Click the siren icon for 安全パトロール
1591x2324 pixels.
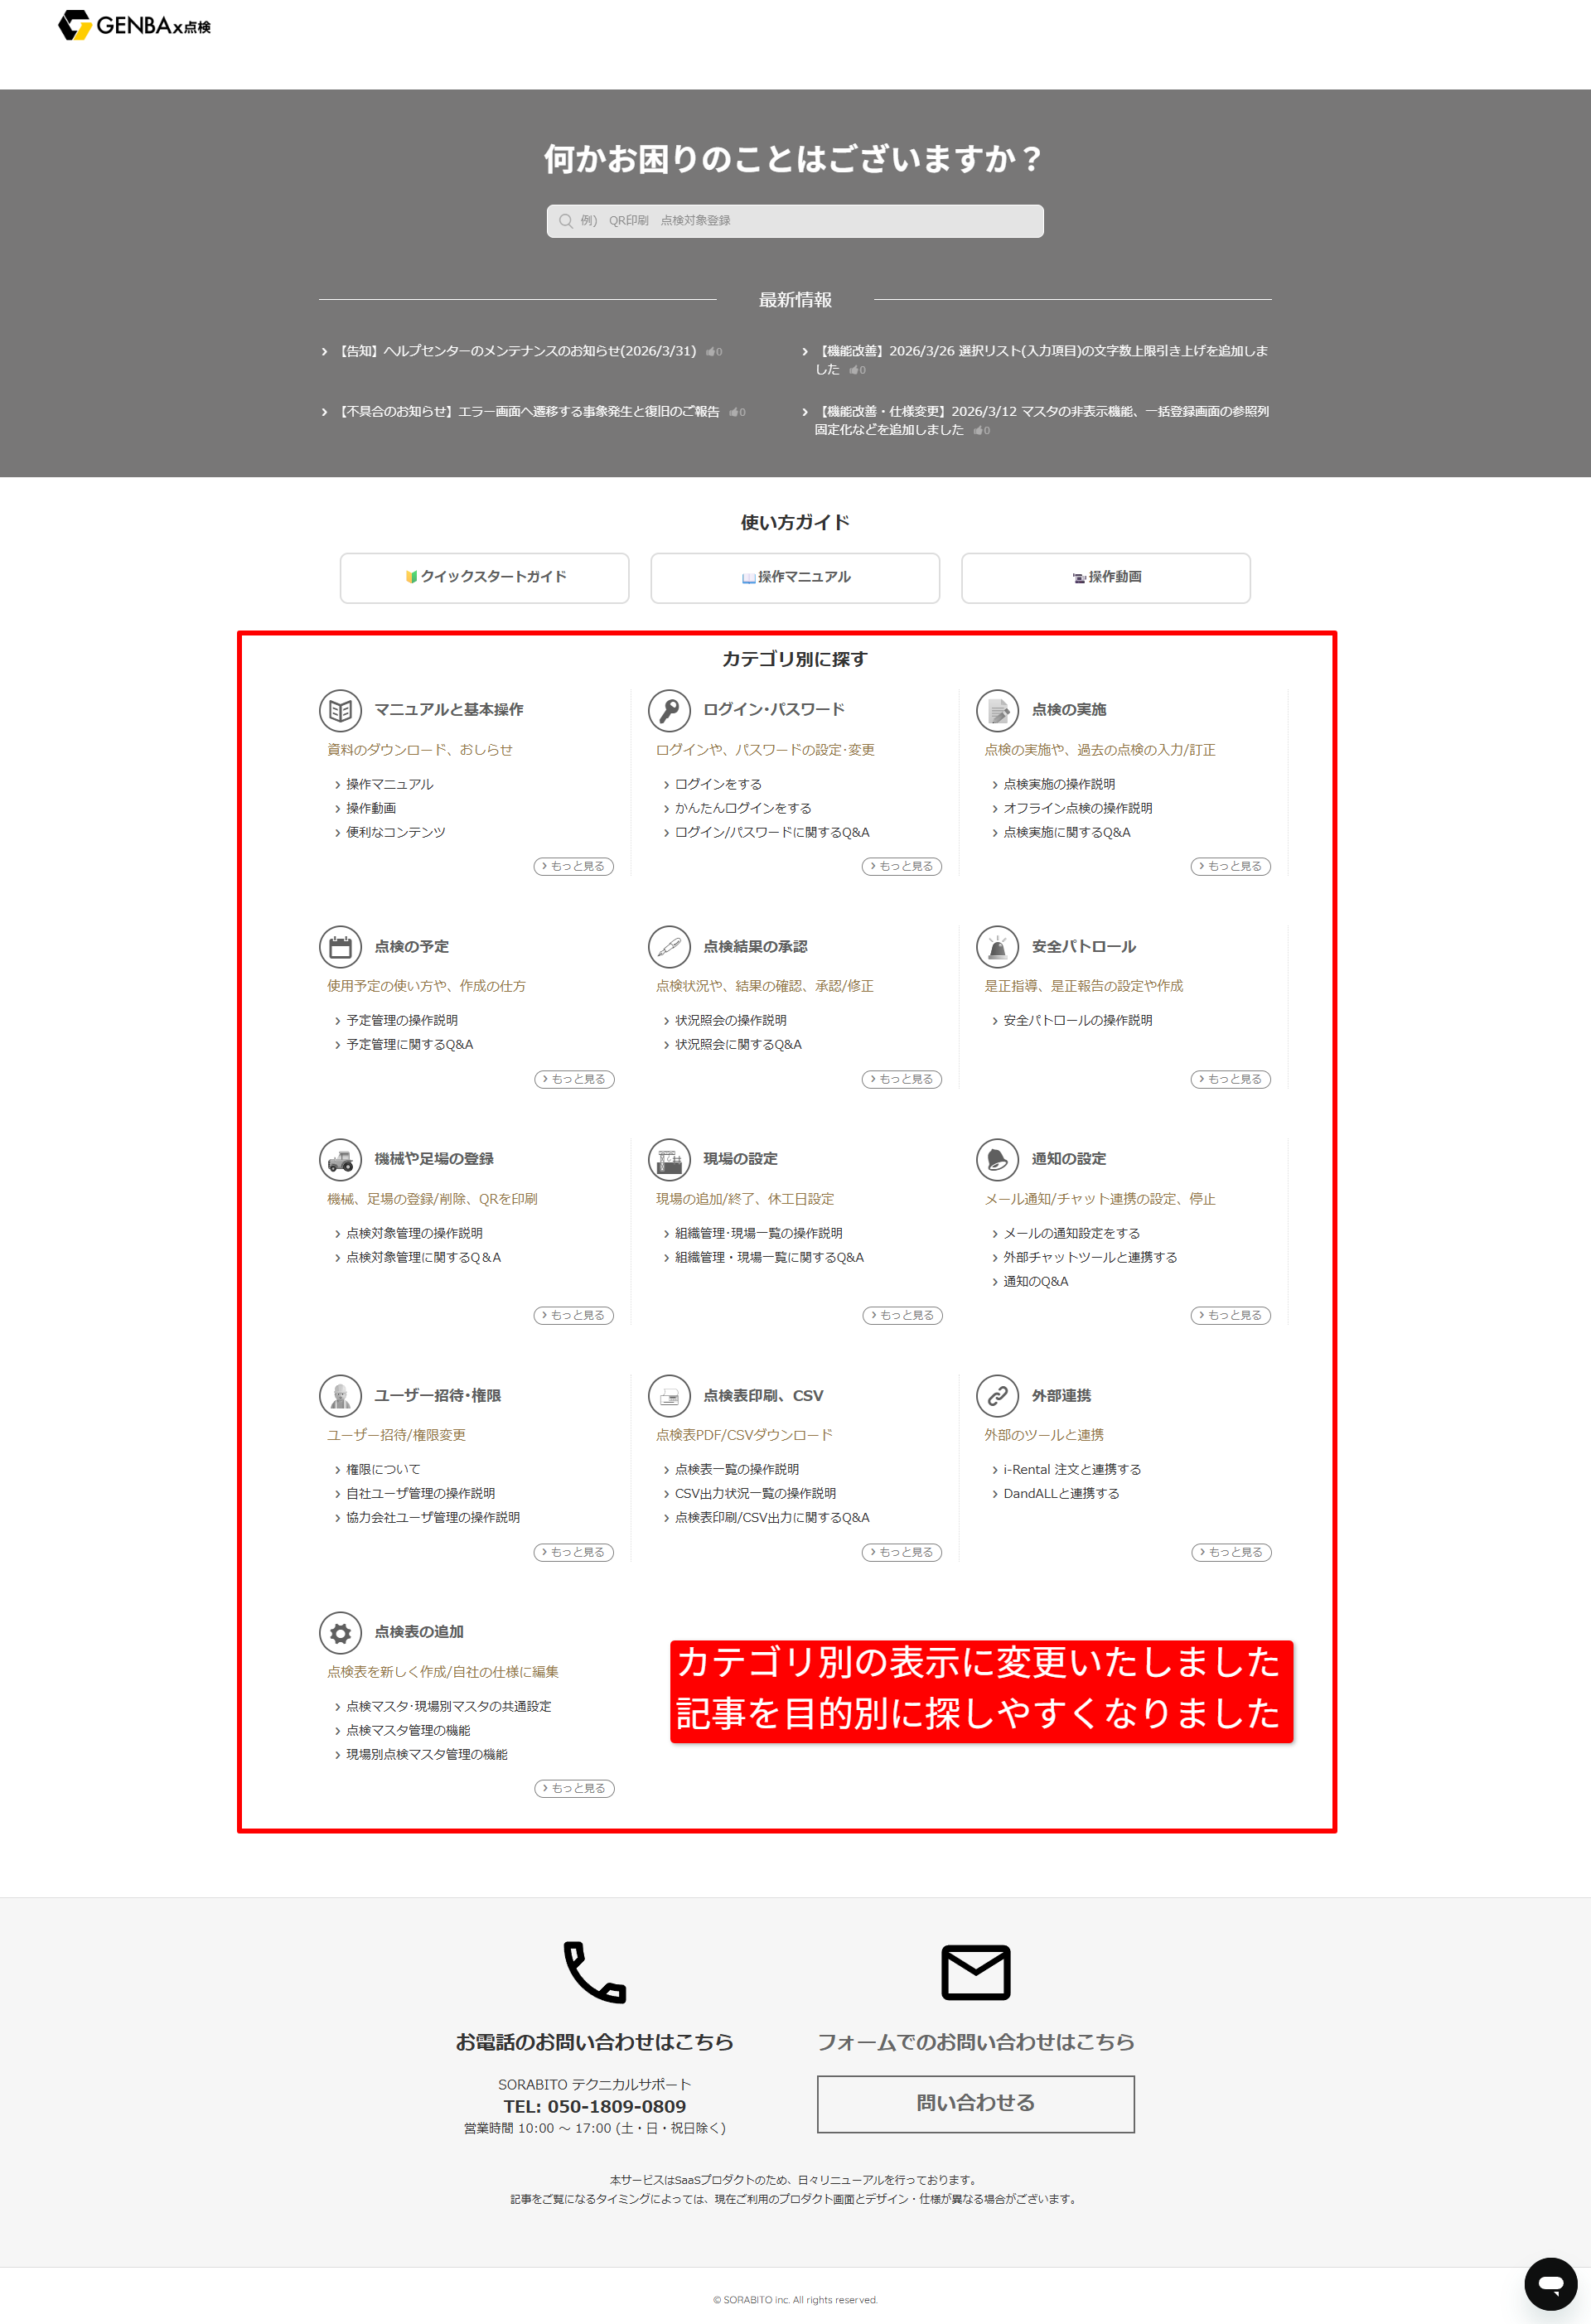coord(997,946)
